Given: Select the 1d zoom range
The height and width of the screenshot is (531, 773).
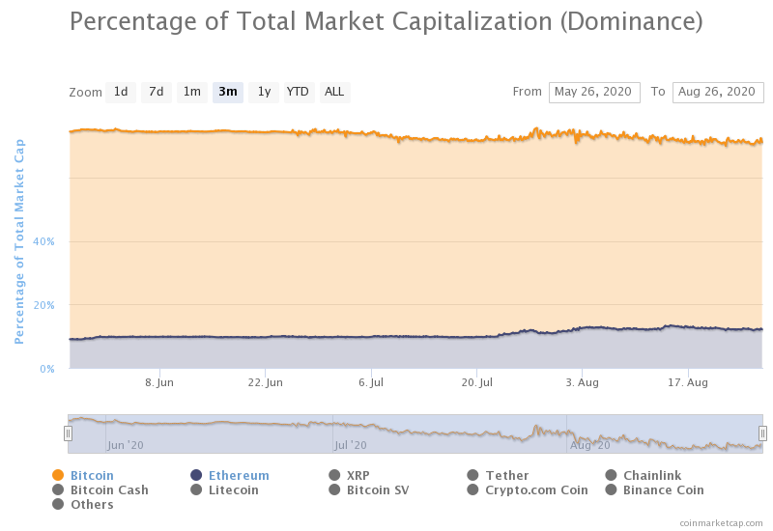Looking at the screenshot, I should coord(121,92).
